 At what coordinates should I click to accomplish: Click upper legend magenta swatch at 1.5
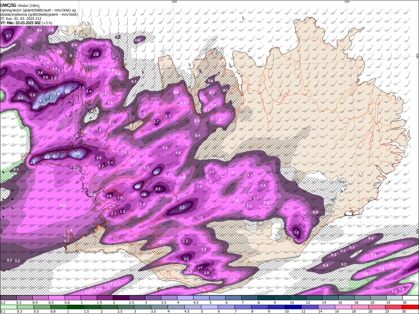coord(104,298)
